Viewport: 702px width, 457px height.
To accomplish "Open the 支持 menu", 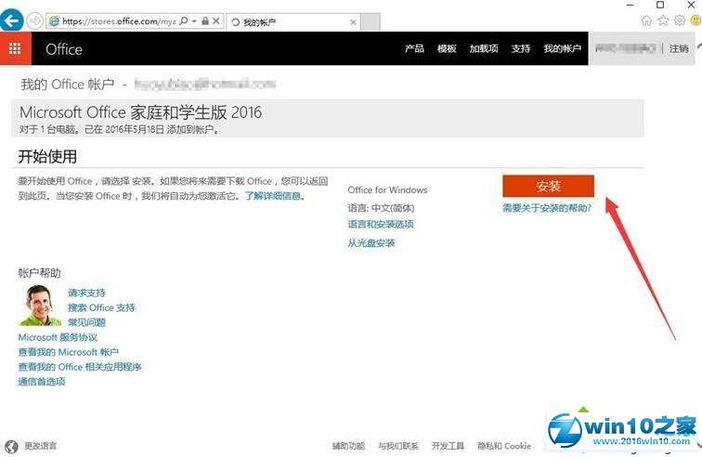I will pos(521,48).
